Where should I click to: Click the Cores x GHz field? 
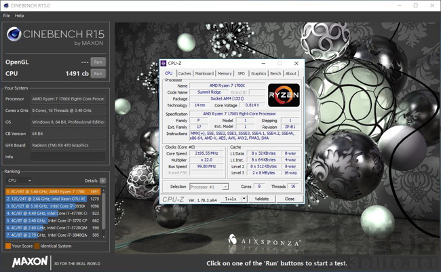coord(68,111)
